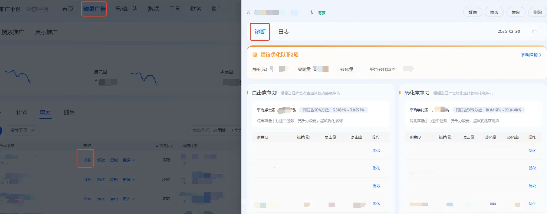Click 优化 in third row of 转化竞争力 table

coord(532,186)
